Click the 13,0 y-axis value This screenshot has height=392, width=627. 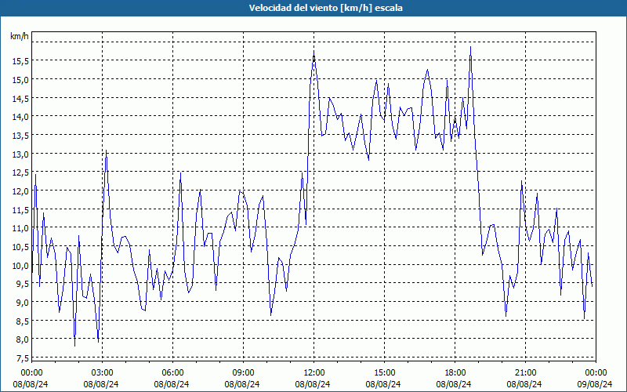pos(20,154)
